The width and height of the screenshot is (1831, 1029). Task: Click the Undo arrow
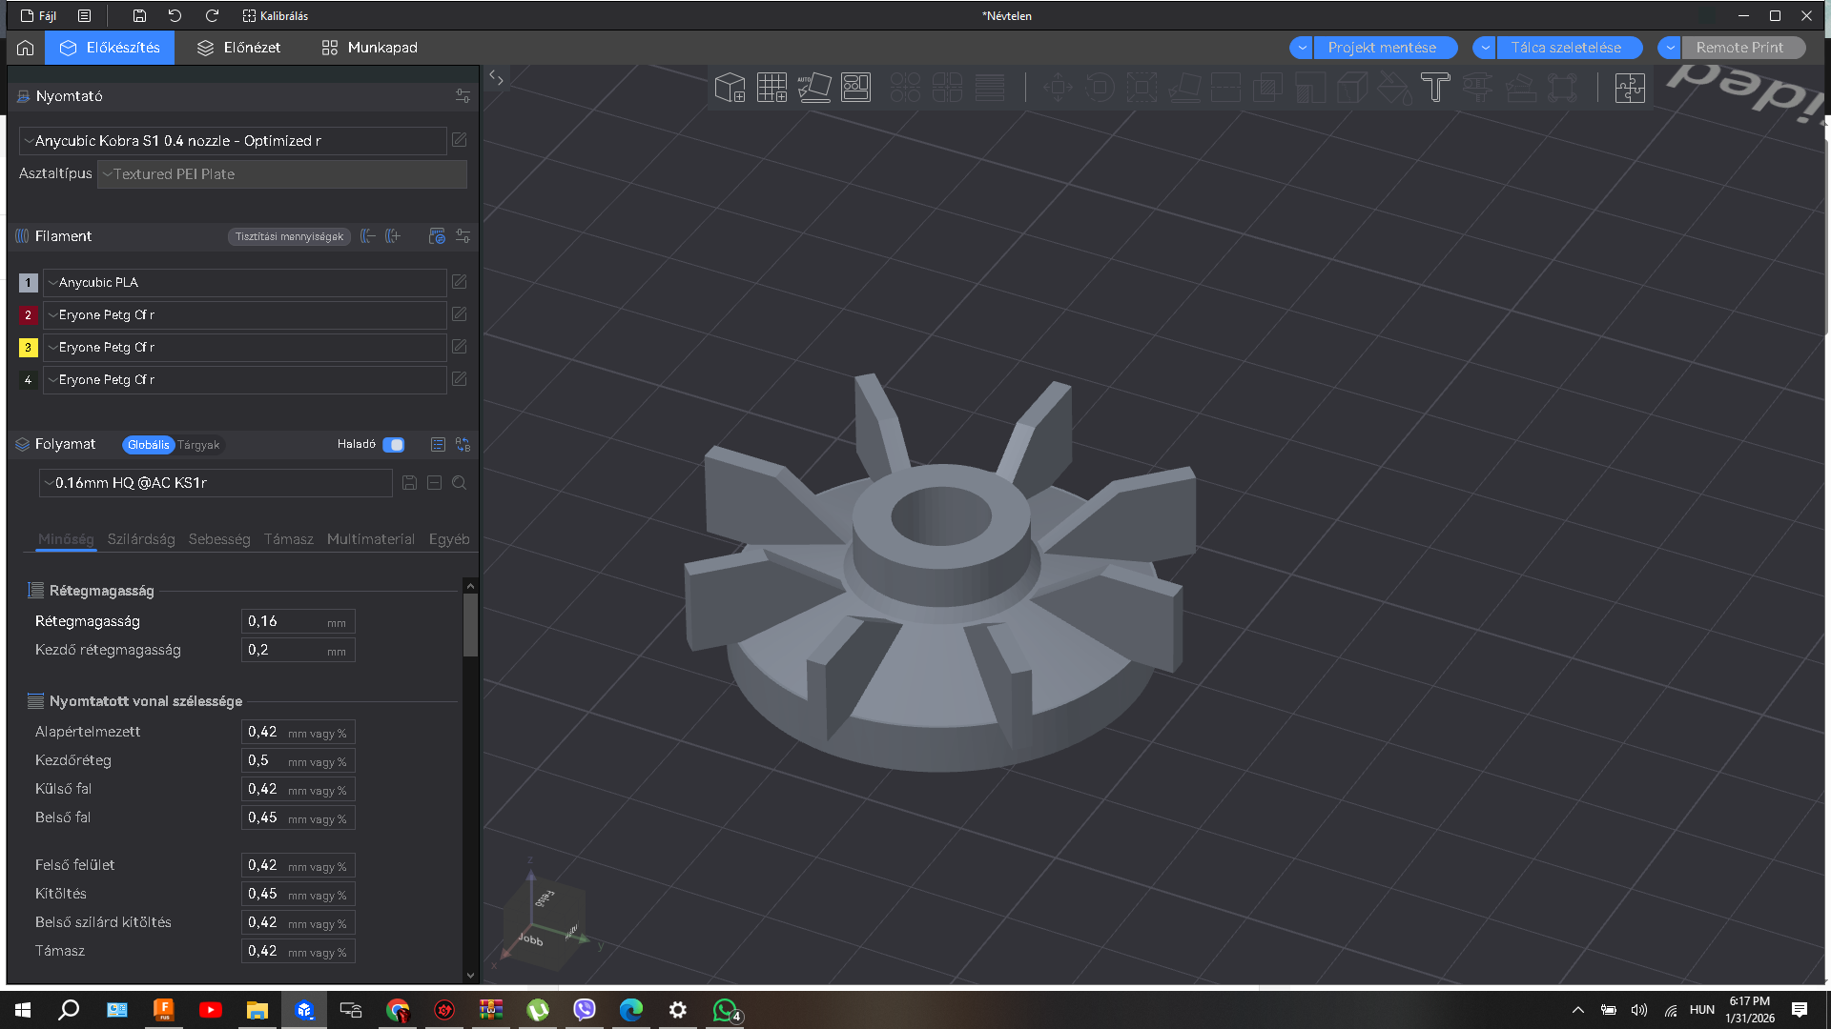pos(175,15)
